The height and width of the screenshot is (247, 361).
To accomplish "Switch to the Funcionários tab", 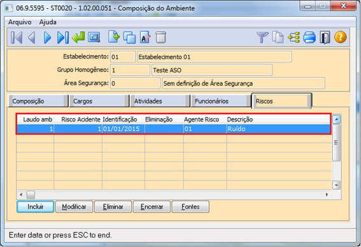I will click(x=220, y=101).
